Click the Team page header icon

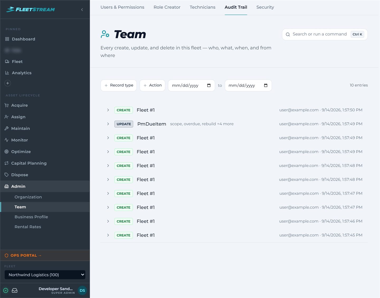click(105, 34)
